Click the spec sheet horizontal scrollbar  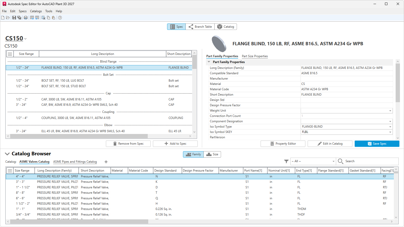79,136
